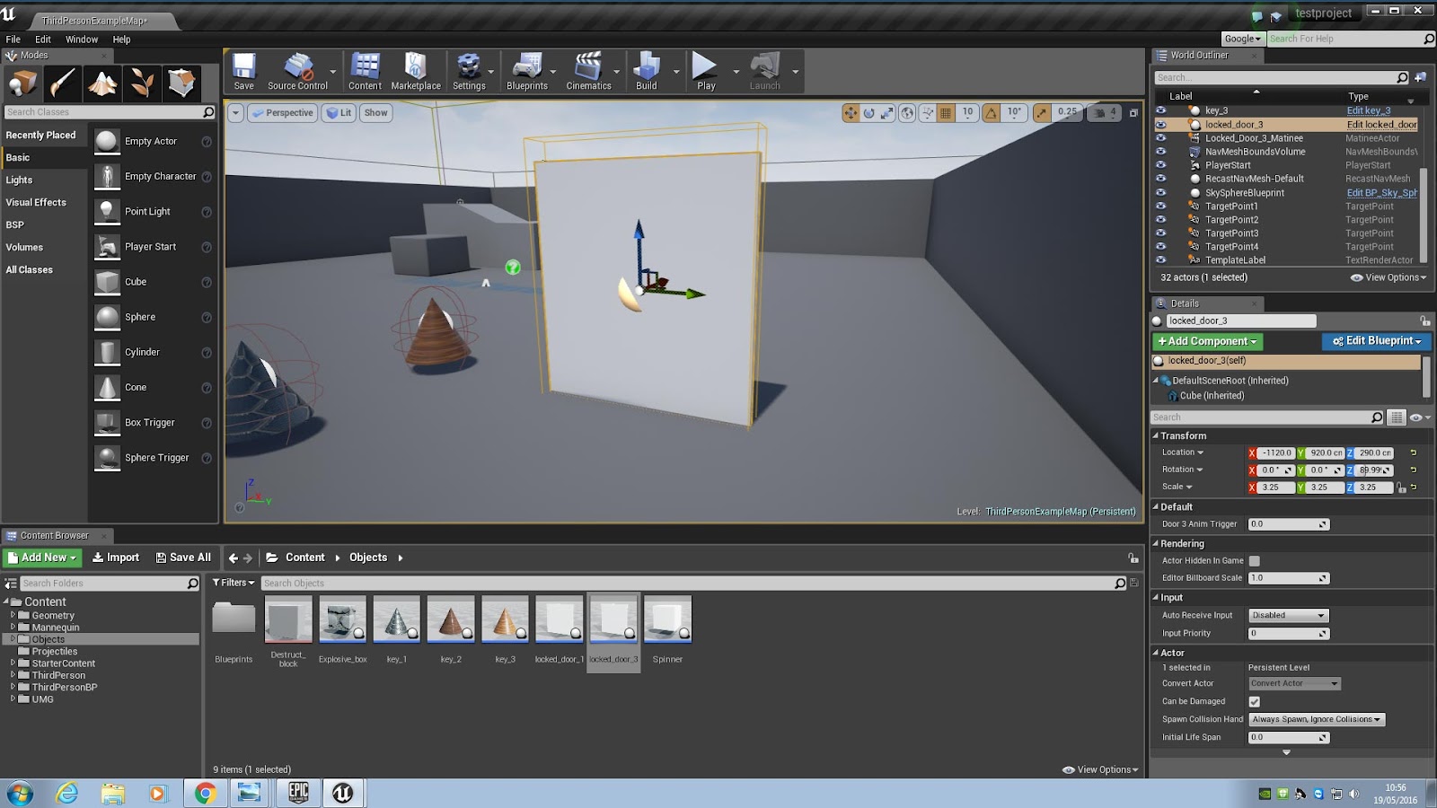Select the Place mode icon
Viewport: 1437px width, 808px height.
tap(22, 83)
